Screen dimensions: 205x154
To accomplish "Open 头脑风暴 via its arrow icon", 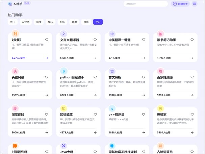I will click(47, 95).
